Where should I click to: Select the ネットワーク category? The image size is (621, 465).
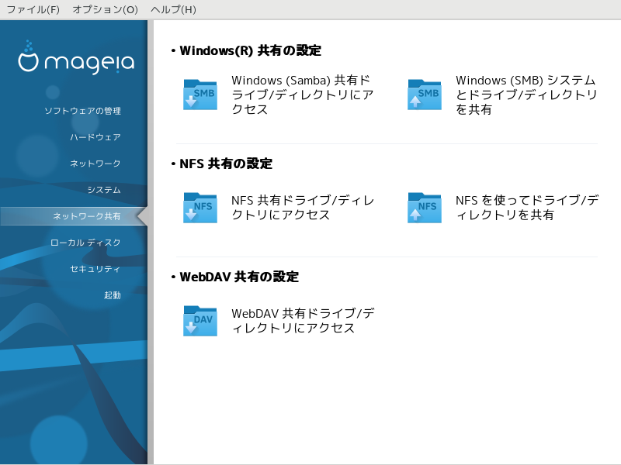pyautogui.click(x=95, y=164)
